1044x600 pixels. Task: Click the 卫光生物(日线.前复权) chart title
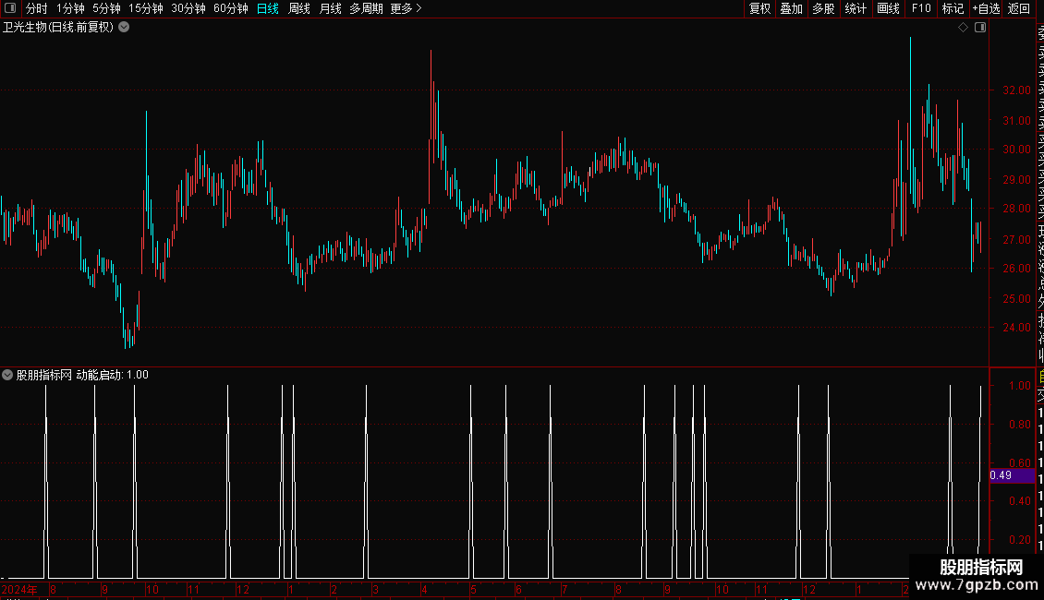click(x=58, y=28)
